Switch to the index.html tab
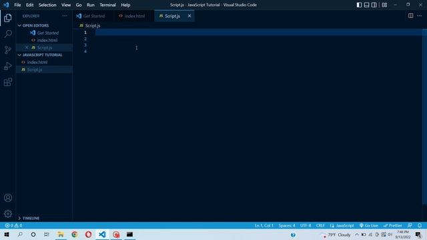Viewport: 427px width, 240px height. 135,16
